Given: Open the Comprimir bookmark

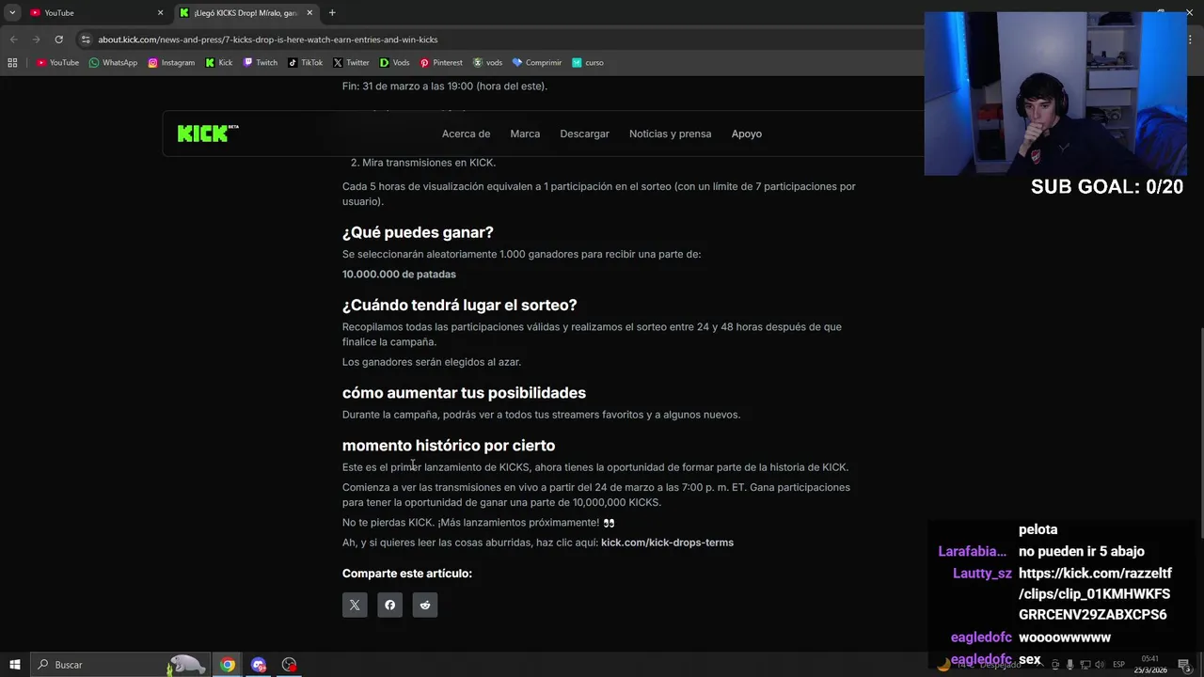Looking at the screenshot, I should coord(536,63).
